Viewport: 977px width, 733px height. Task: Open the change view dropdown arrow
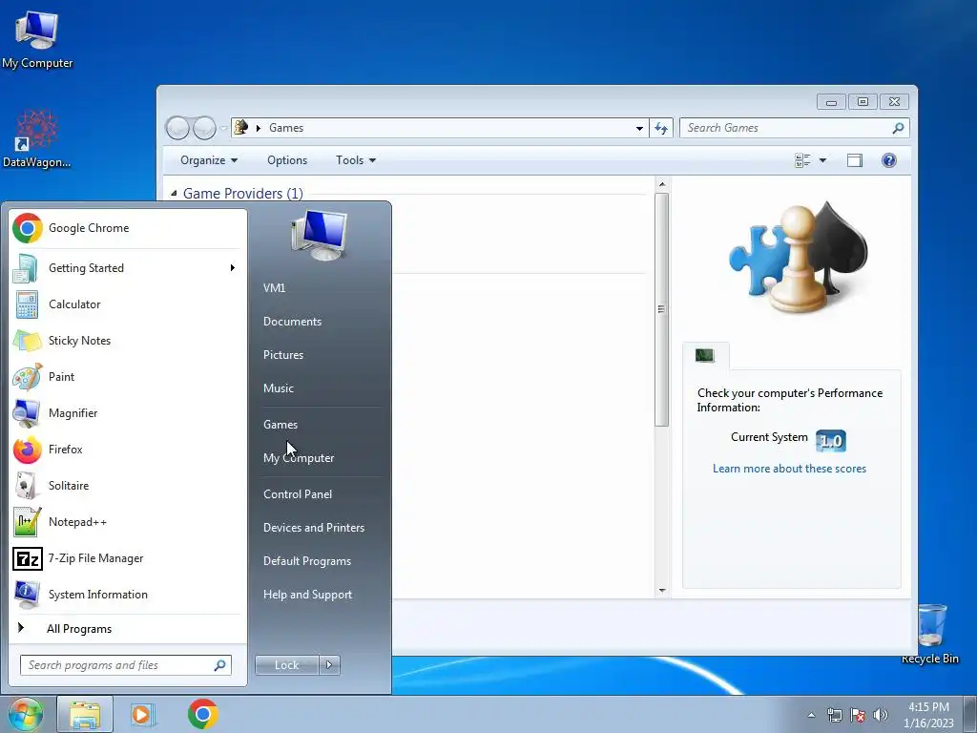pyautogui.click(x=822, y=160)
